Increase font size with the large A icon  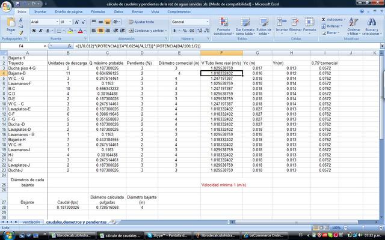pos(76,22)
